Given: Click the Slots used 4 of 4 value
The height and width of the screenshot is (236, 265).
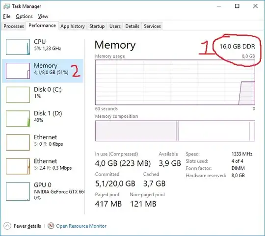Looking at the screenshot, I should [x=238, y=161].
